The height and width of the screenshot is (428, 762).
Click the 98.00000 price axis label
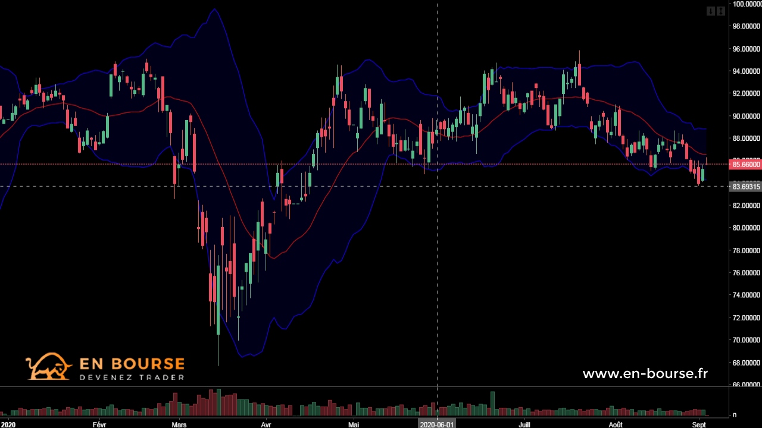[x=747, y=26]
